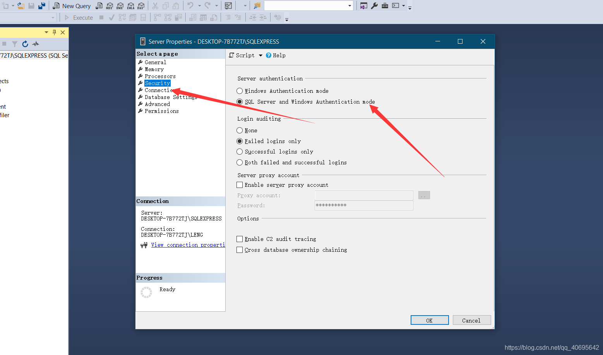Click the Cancel button
Image resolution: width=603 pixels, height=355 pixels.
[472, 320]
